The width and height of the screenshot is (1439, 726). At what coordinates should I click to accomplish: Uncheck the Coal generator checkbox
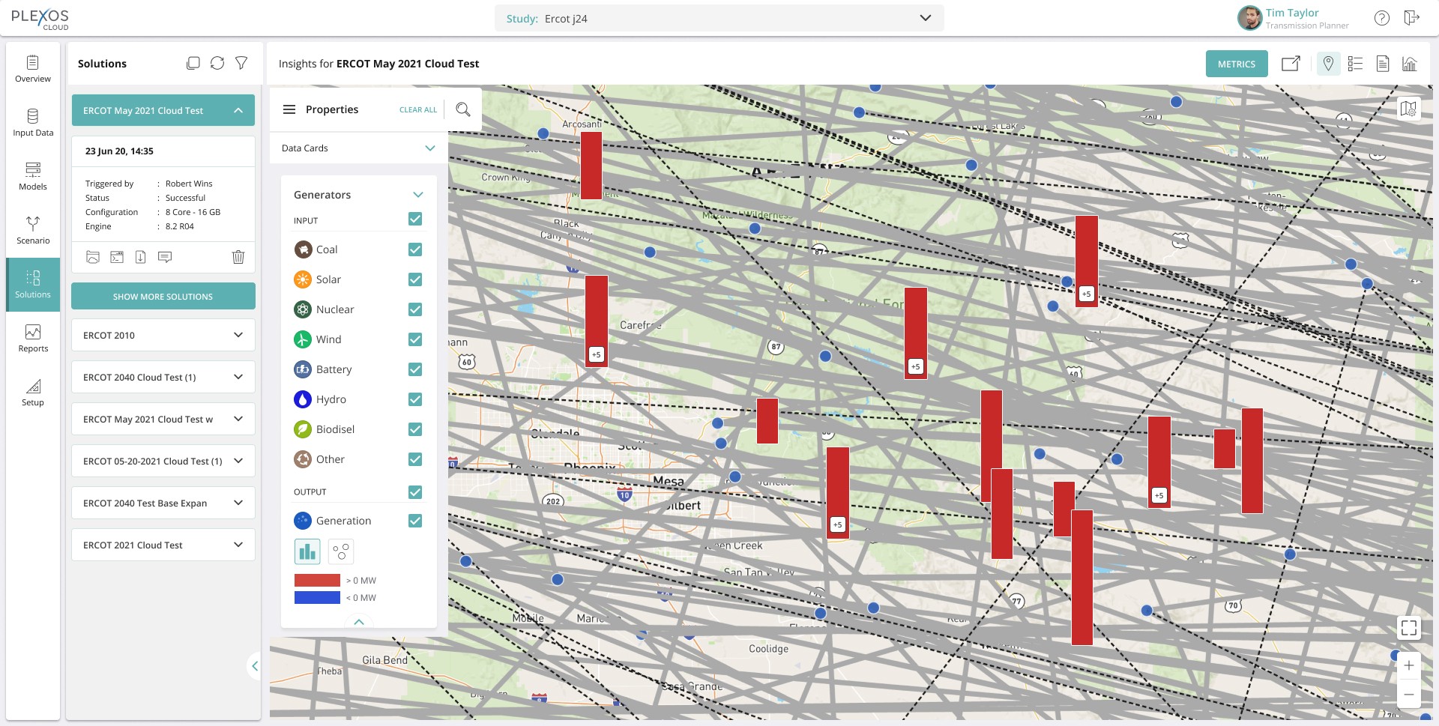pyautogui.click(x=415, y=249)
